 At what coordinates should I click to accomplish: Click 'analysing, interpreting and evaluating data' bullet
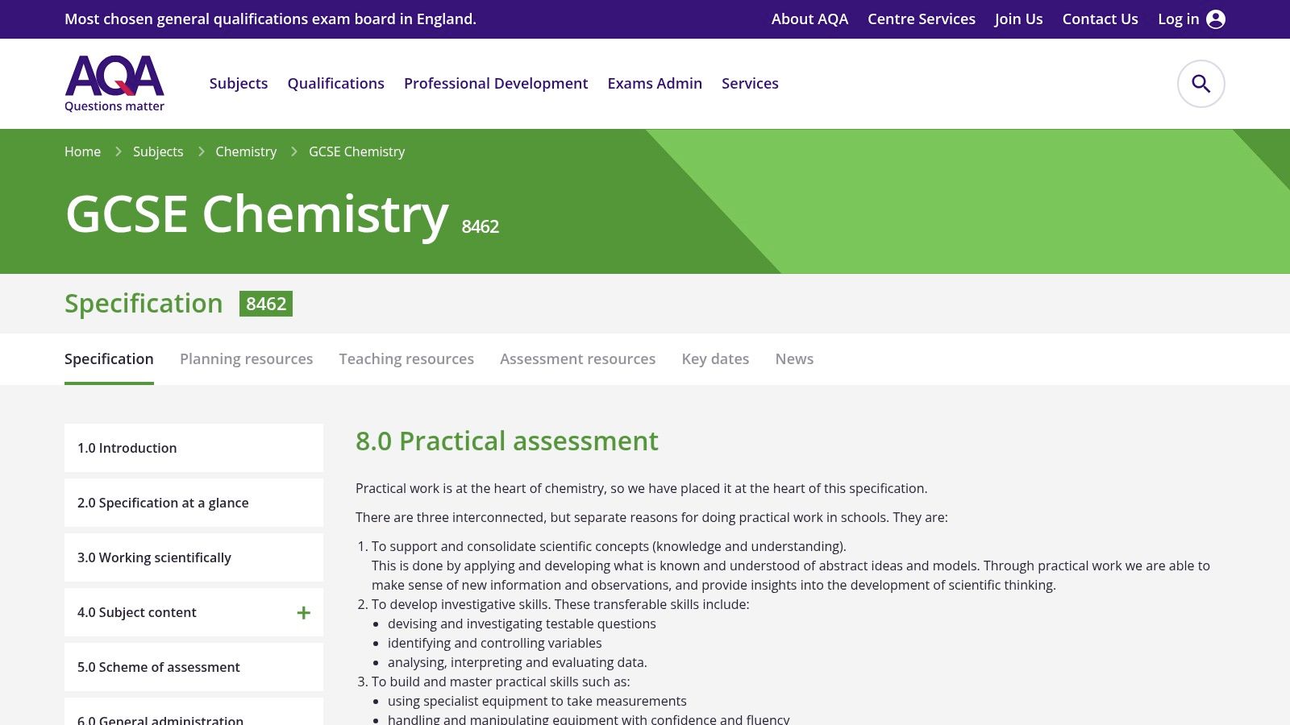pos(518,662)
